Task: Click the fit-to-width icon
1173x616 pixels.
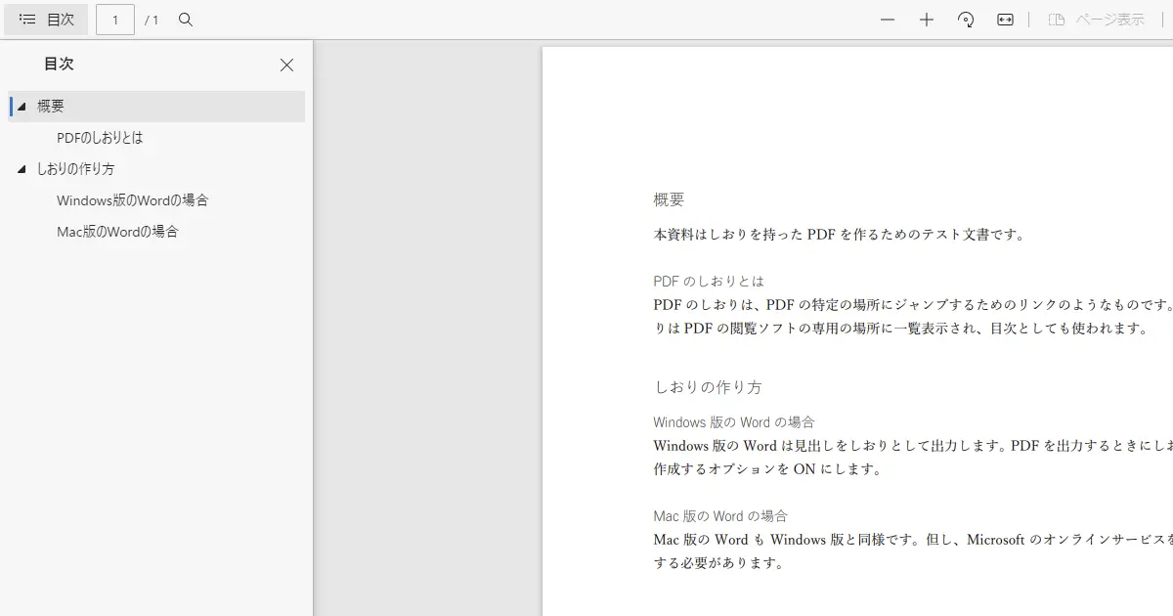Action: [x=1005, y=20]
